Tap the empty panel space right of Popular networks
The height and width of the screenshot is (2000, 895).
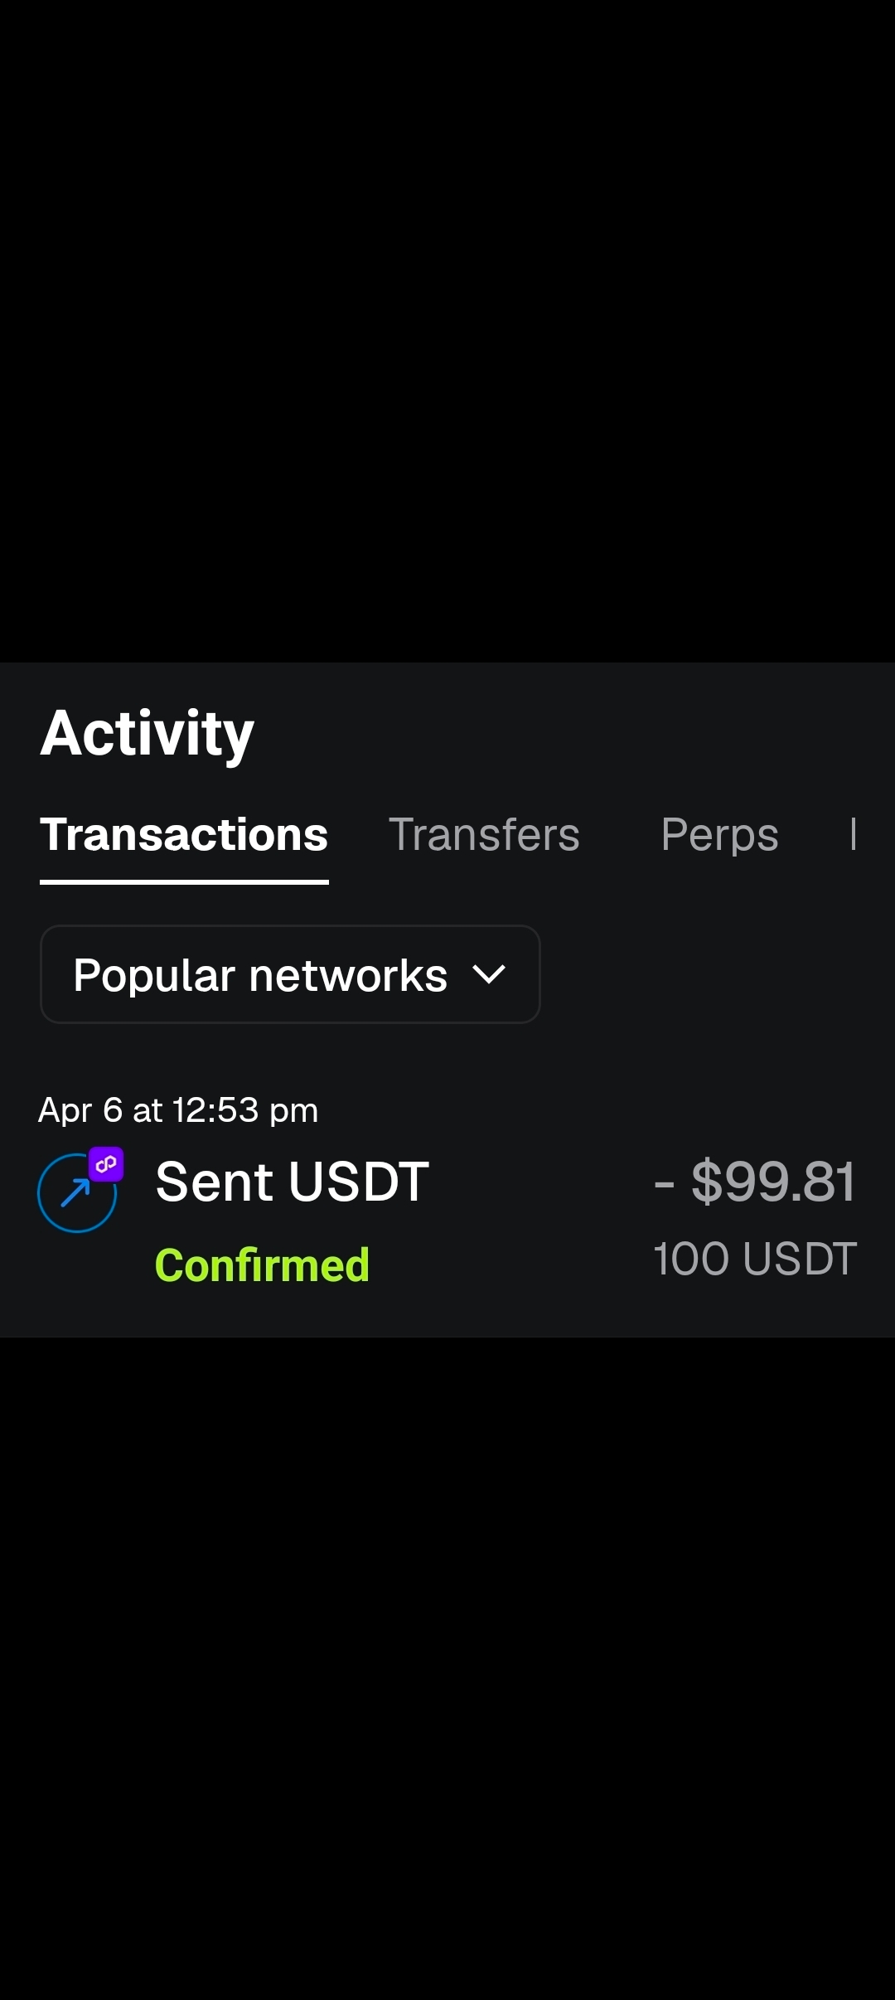coord(713,974)
